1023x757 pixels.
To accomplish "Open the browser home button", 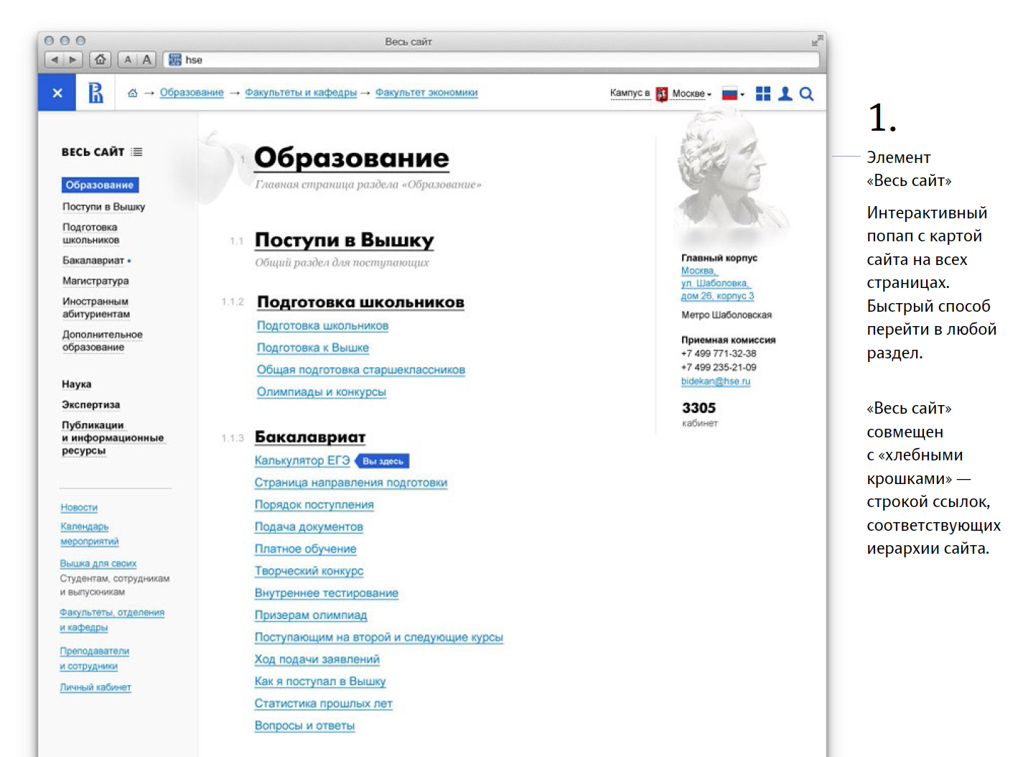I will [x=101, y=60].
